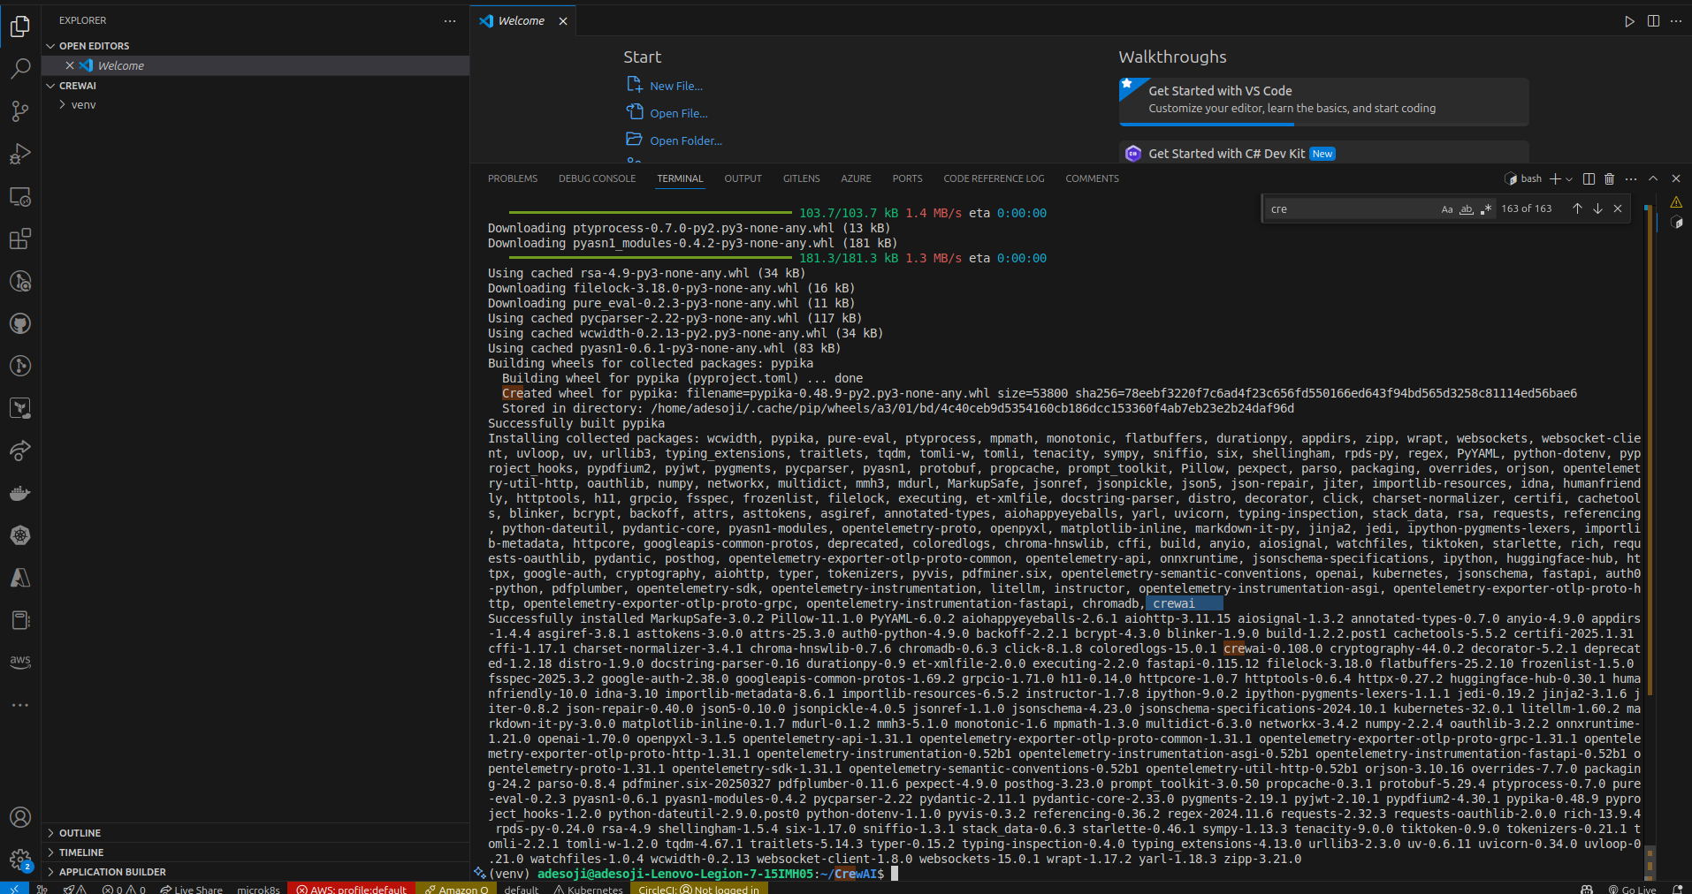Switch to the Output tab

743,178
